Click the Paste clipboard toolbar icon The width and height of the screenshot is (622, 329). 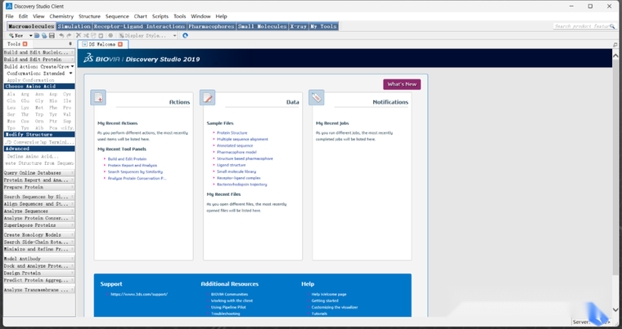point(101,36)
